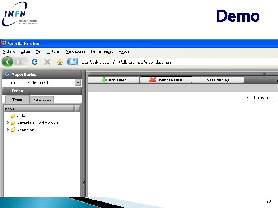Screen dimensions: 278x208
Task: Switch to the Categories tab
Action: 42,100
